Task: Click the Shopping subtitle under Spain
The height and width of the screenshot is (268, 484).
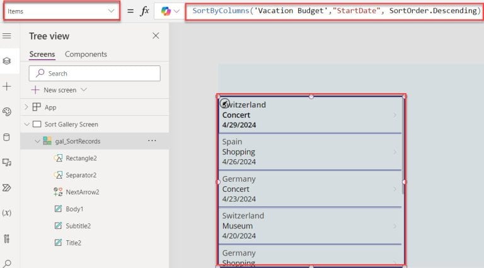Action: [239, 152]
